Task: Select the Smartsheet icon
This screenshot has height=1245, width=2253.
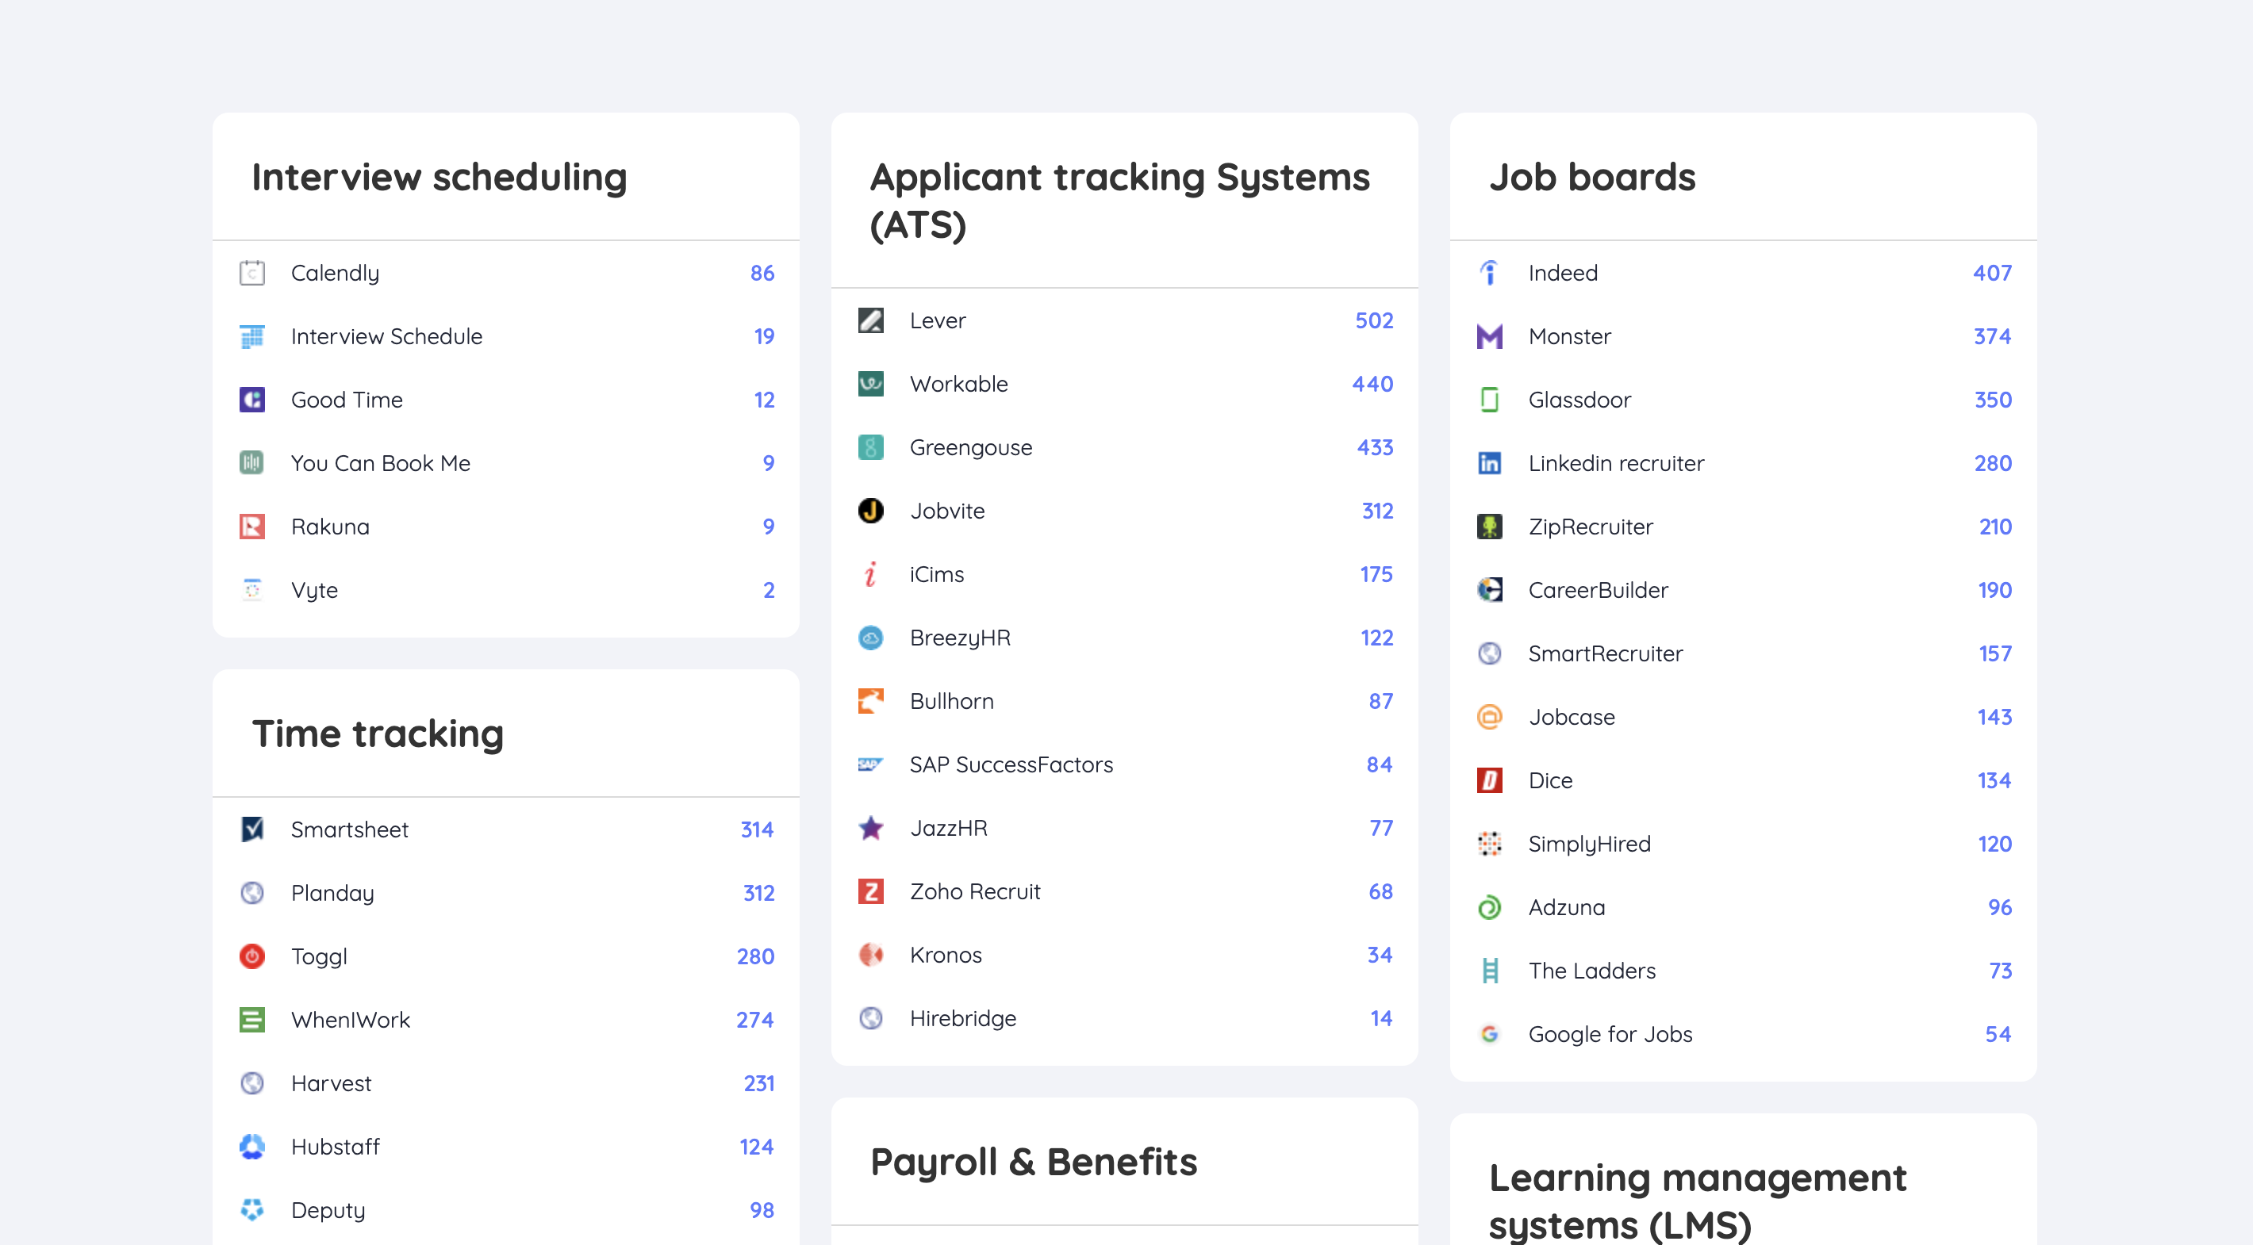Action: [253, 829]
